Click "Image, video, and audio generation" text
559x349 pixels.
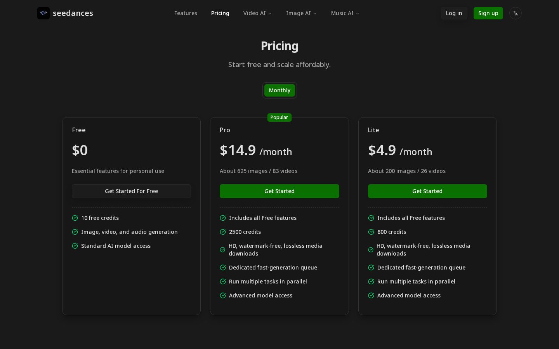click(129, 232)
